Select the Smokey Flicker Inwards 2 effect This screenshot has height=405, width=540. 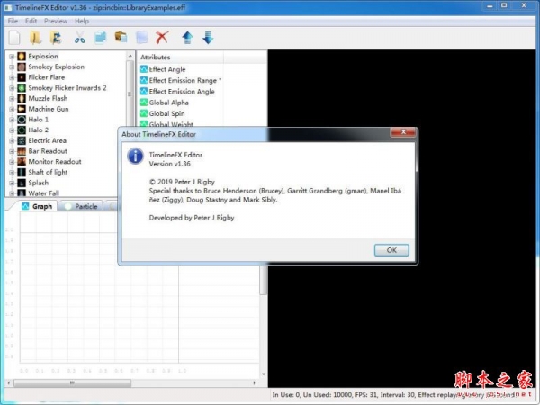click(67, 88)
